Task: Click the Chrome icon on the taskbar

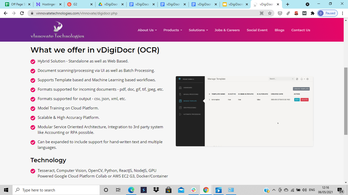Action: [x=206, y=190]
